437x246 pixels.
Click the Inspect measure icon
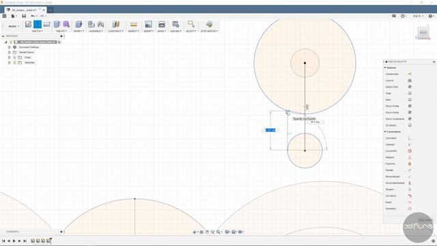134,25
